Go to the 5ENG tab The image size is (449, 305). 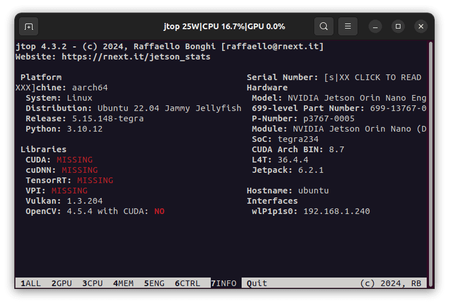click(154, 283)
